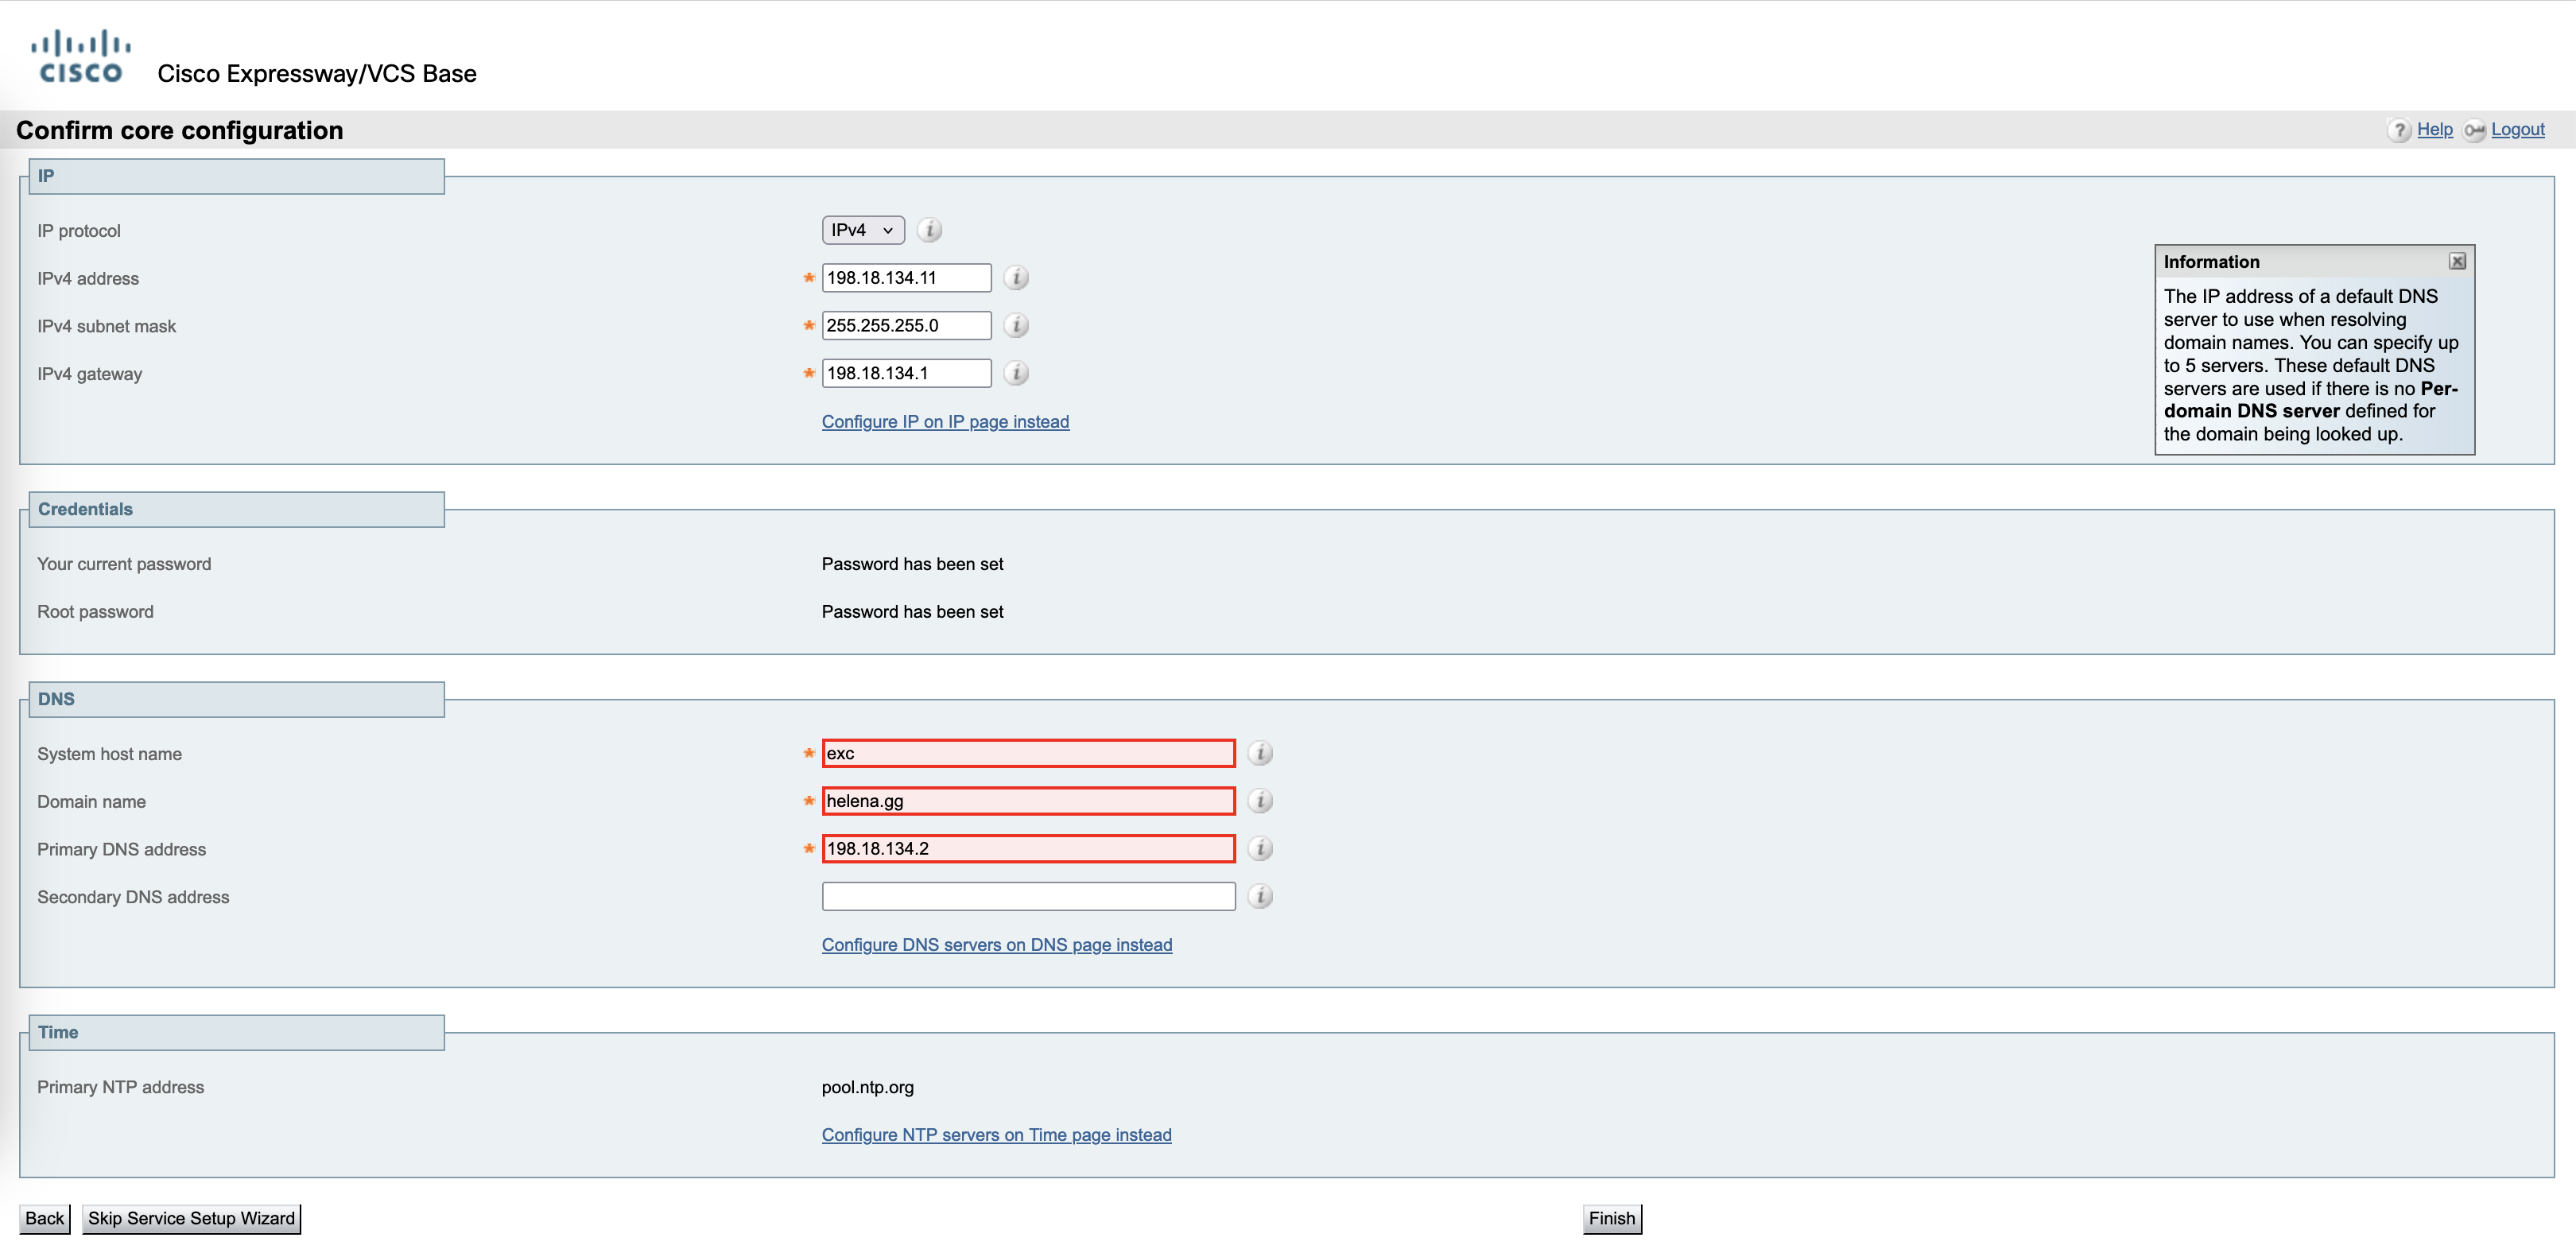Open Configure IP on IP page link

coord(944,421)
